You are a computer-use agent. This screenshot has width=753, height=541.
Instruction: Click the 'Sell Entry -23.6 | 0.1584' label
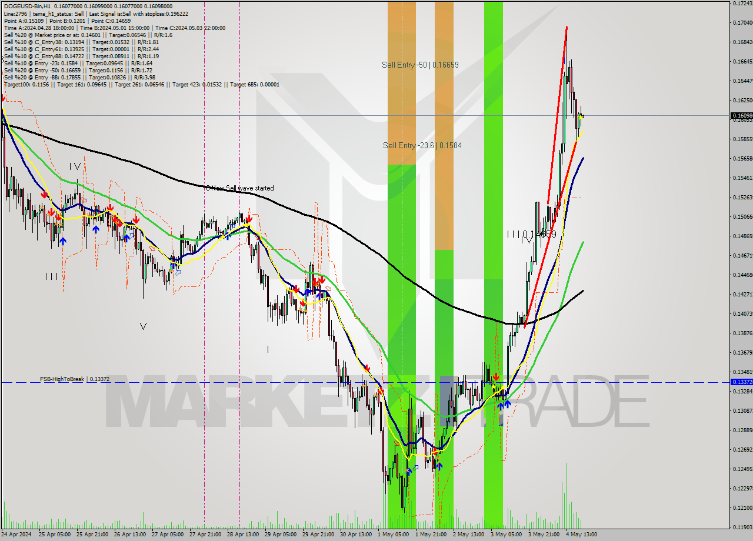[x=422, y=145]
